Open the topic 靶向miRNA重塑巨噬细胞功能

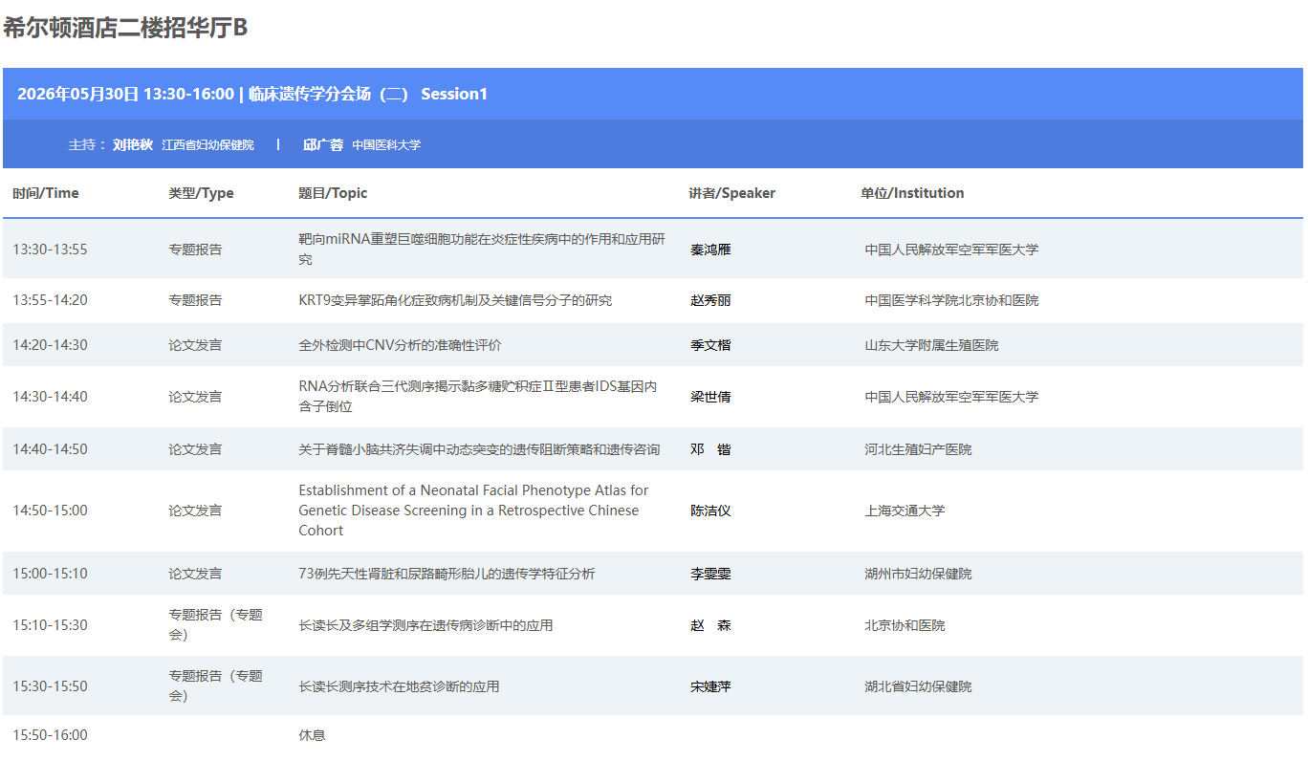point(482,250)
